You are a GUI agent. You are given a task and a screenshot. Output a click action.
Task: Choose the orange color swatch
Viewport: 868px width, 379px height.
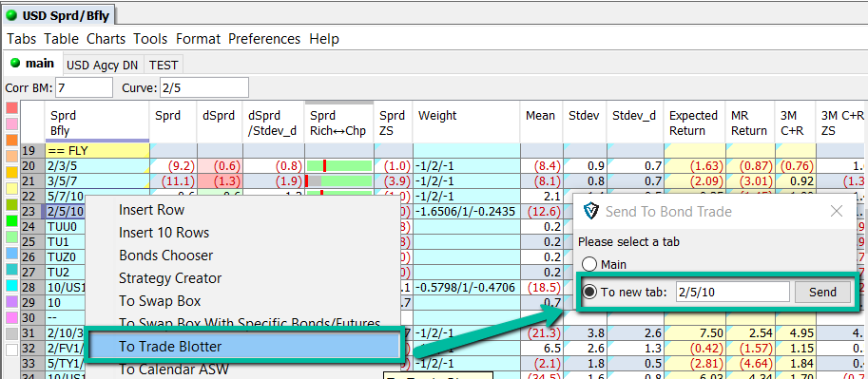click(11, 140)
